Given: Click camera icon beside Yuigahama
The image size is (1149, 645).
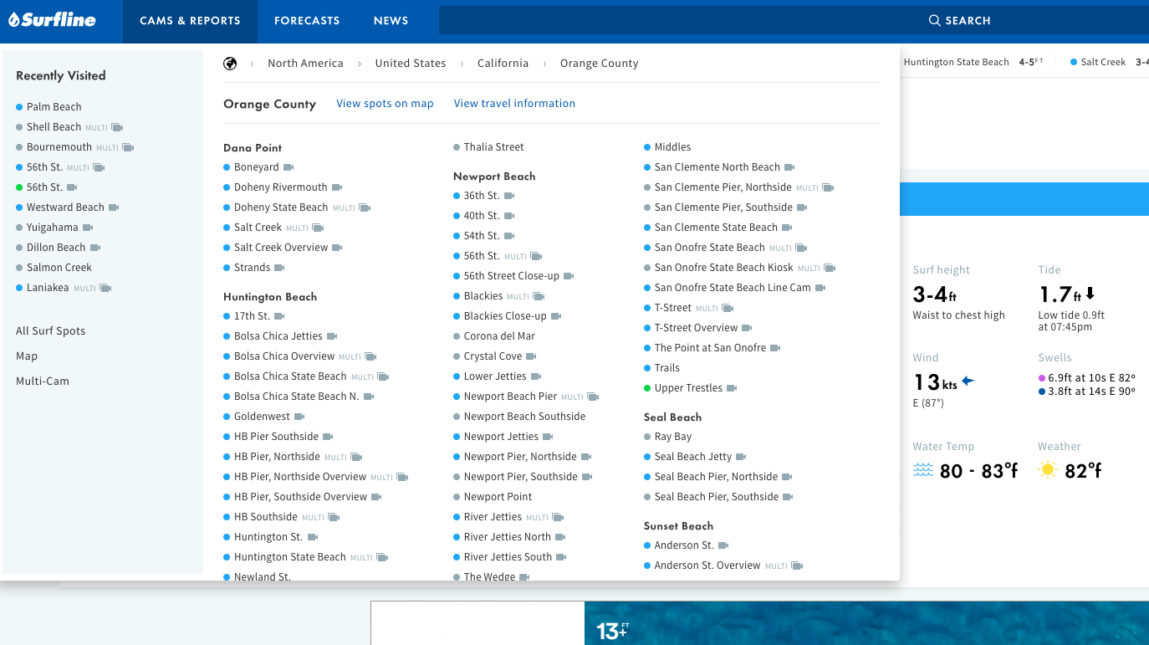Looking at the screenshot, I should pos(88,228).
